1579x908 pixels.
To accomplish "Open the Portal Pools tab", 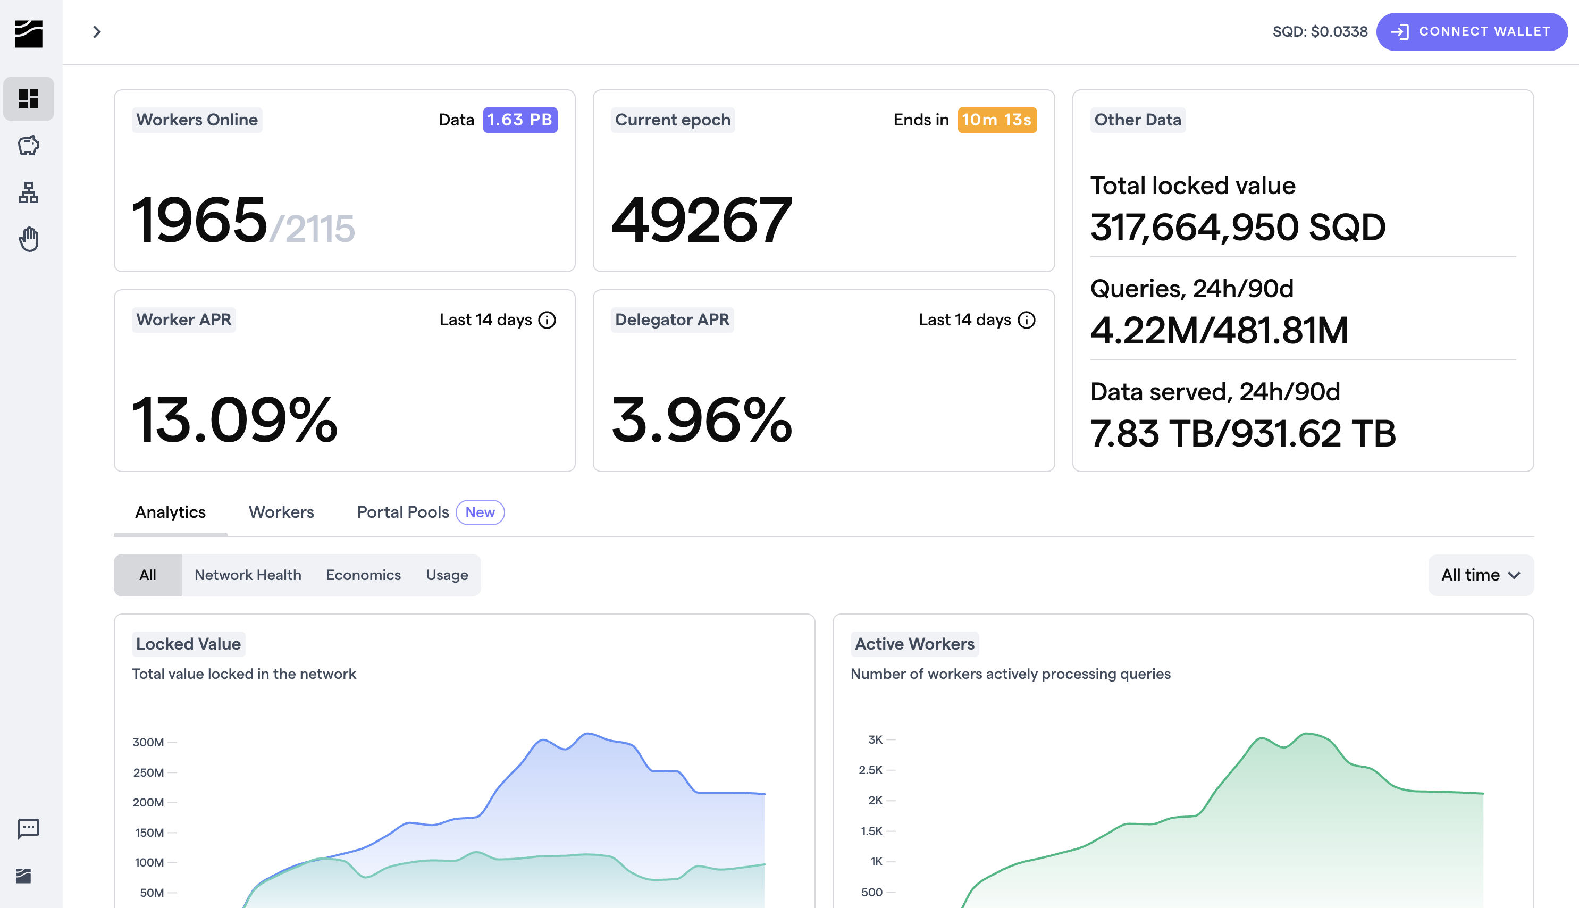I will 403,512.
